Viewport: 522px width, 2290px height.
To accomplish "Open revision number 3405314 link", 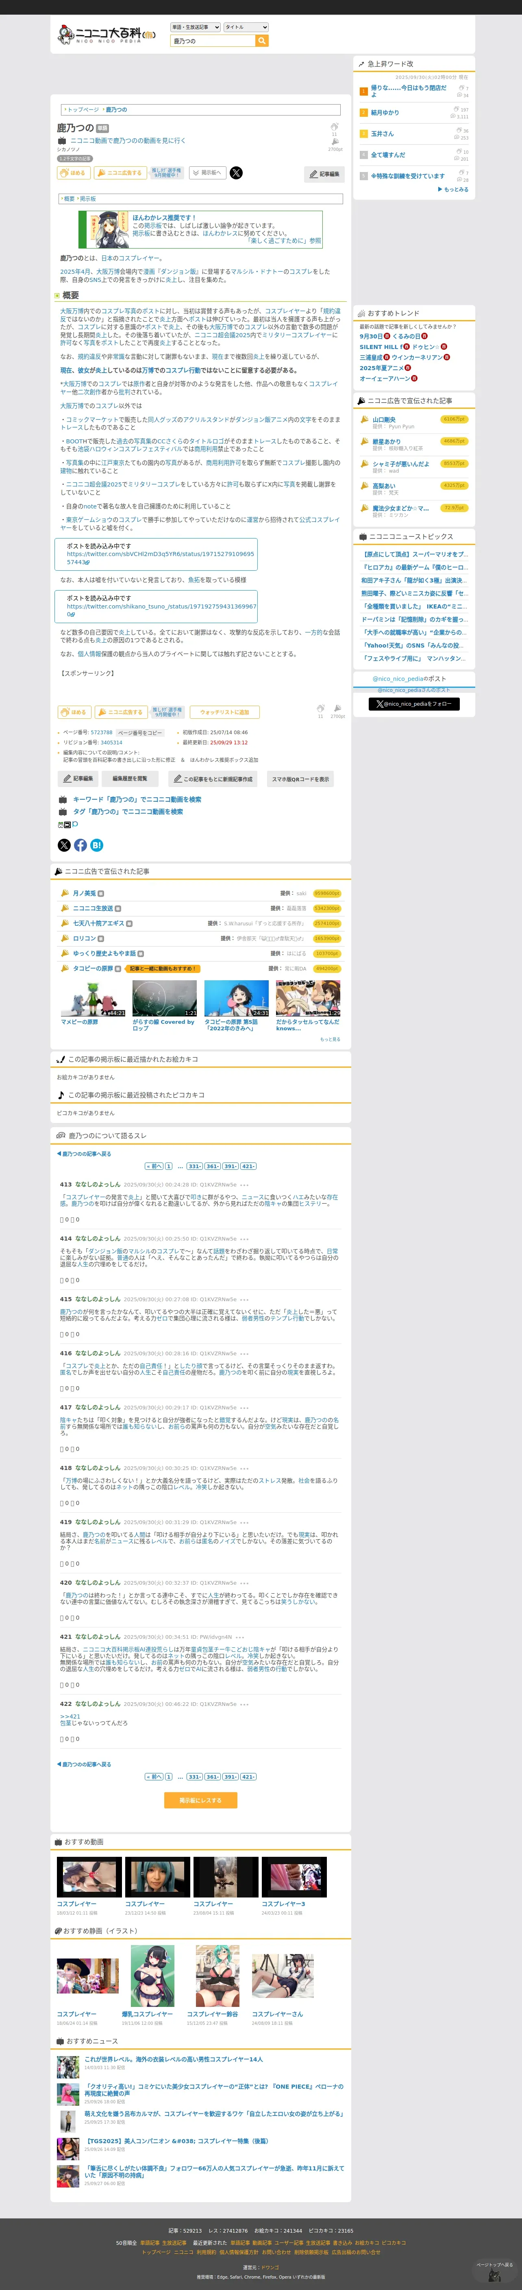I will [x=111, y=742].
